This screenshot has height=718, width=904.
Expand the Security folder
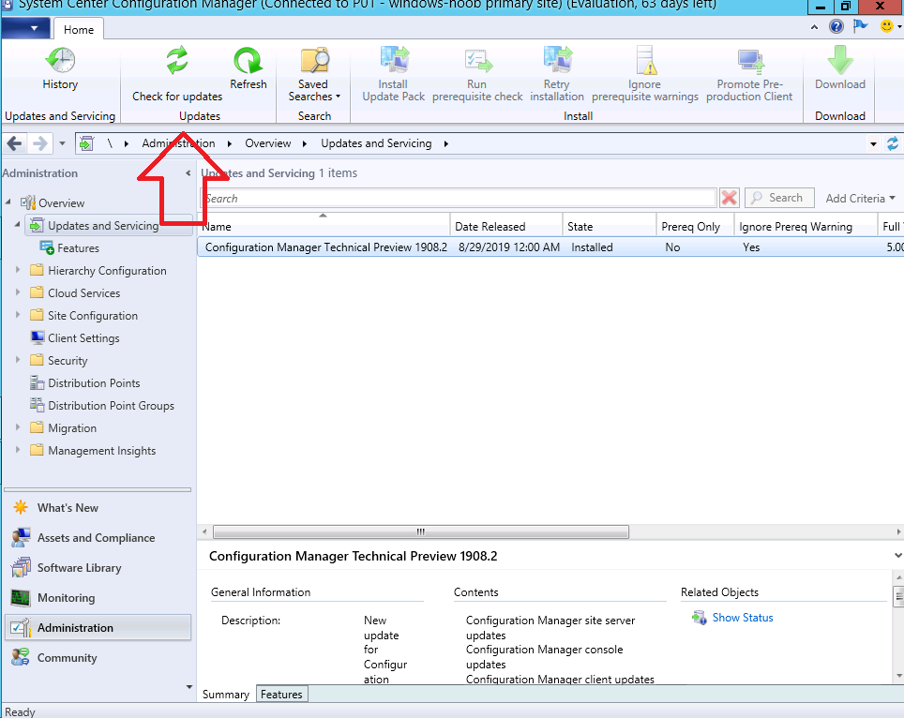click(x=17, y=360)
